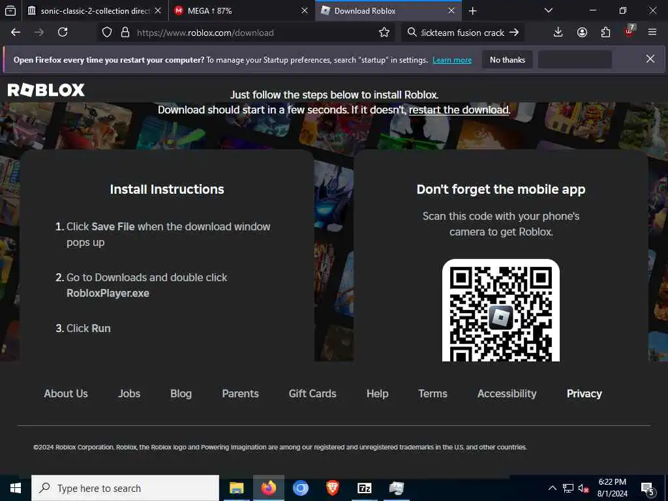Click the blank button beside No thanks

point(575,59)
